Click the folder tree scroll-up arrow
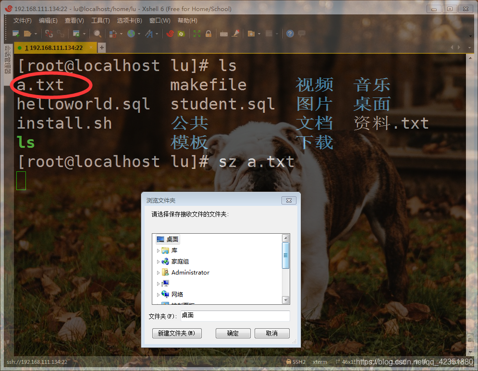This screenshot has width=478, height=371. pyautogui.click(x=286, y=238)
